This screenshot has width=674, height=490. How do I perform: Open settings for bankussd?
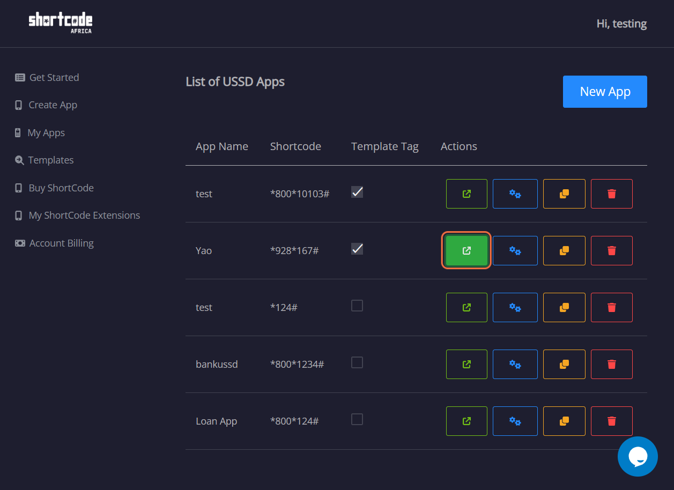515,364
